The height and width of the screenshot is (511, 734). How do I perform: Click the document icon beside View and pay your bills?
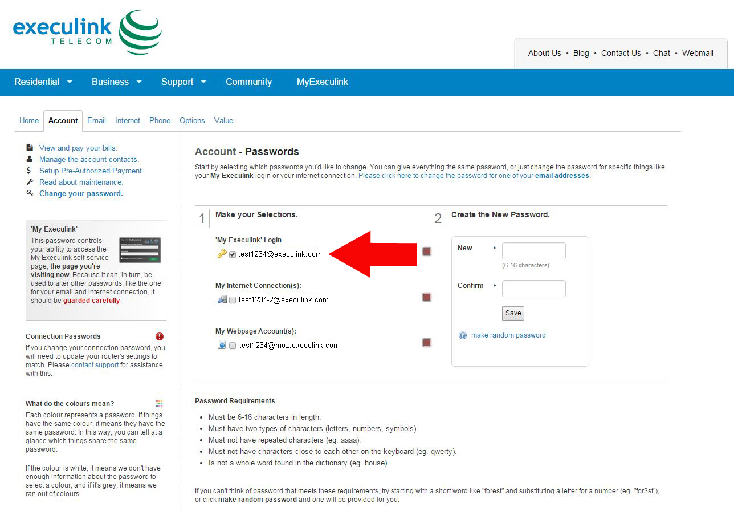(30, 148)
